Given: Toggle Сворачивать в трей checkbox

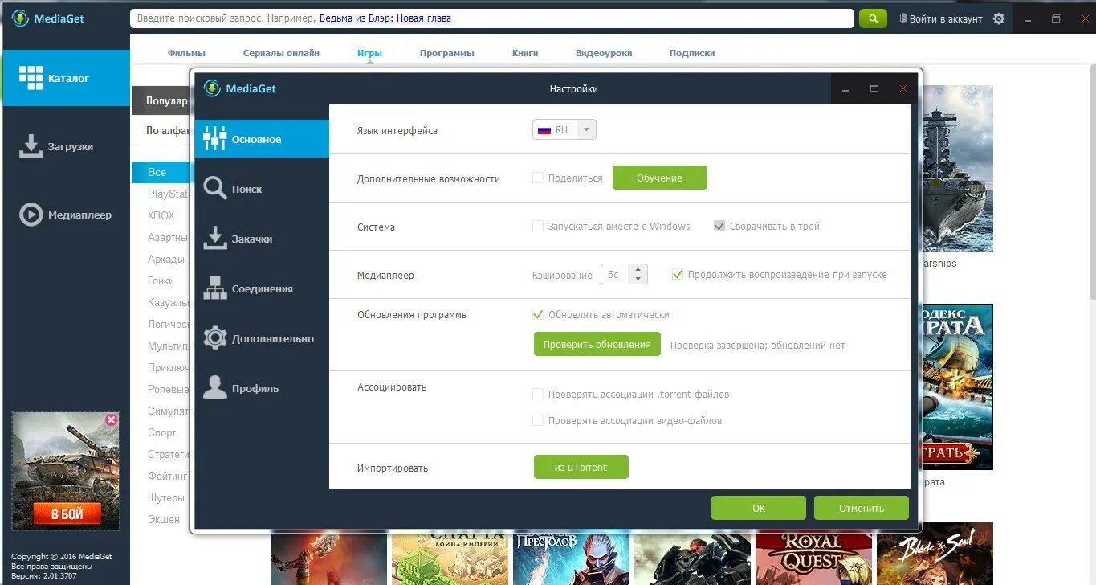Looking at the screenshot, I should point(719,226).
